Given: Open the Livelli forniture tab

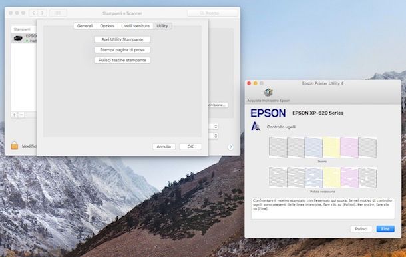Looking at the screenshot, I should click(x=135, y=26).
